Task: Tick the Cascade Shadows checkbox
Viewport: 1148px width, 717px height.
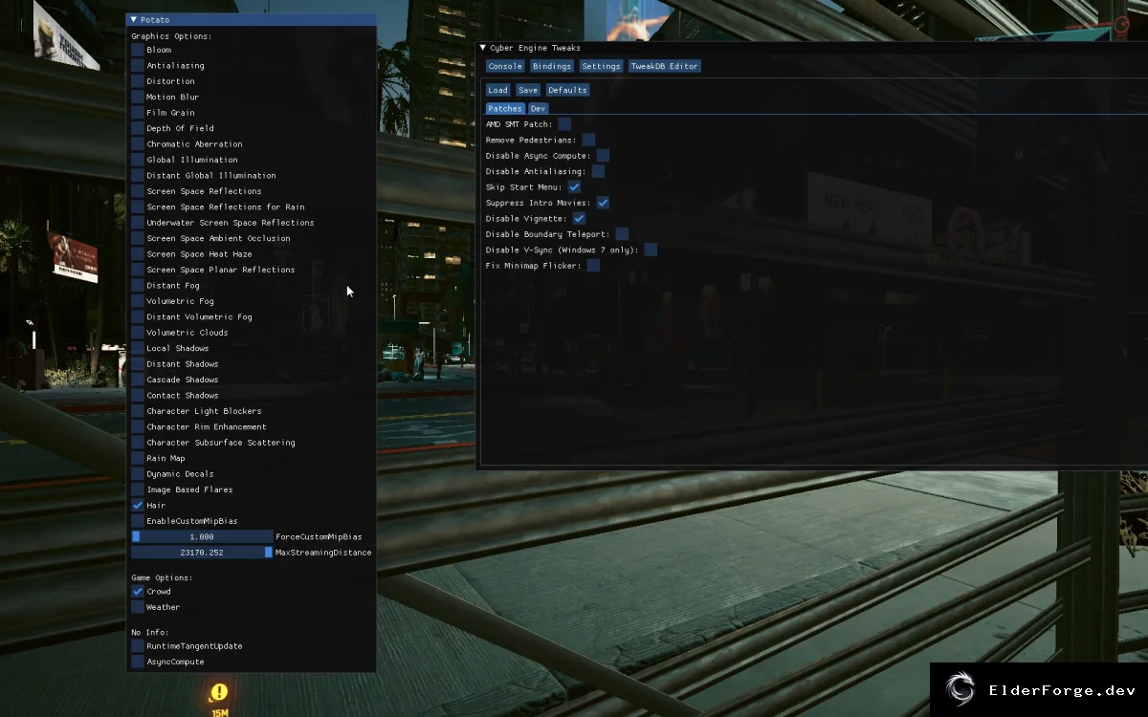Action: tap(138, 380)
